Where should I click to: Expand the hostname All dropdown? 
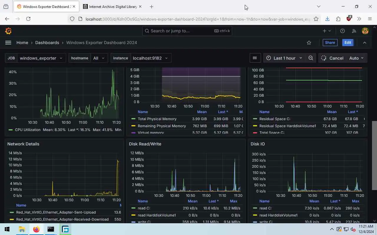coord(88,58)
